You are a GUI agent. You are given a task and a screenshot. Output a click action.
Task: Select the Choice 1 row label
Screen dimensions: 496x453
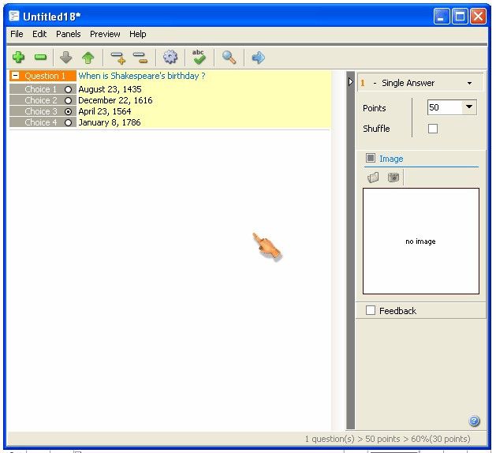pos(41,89)
